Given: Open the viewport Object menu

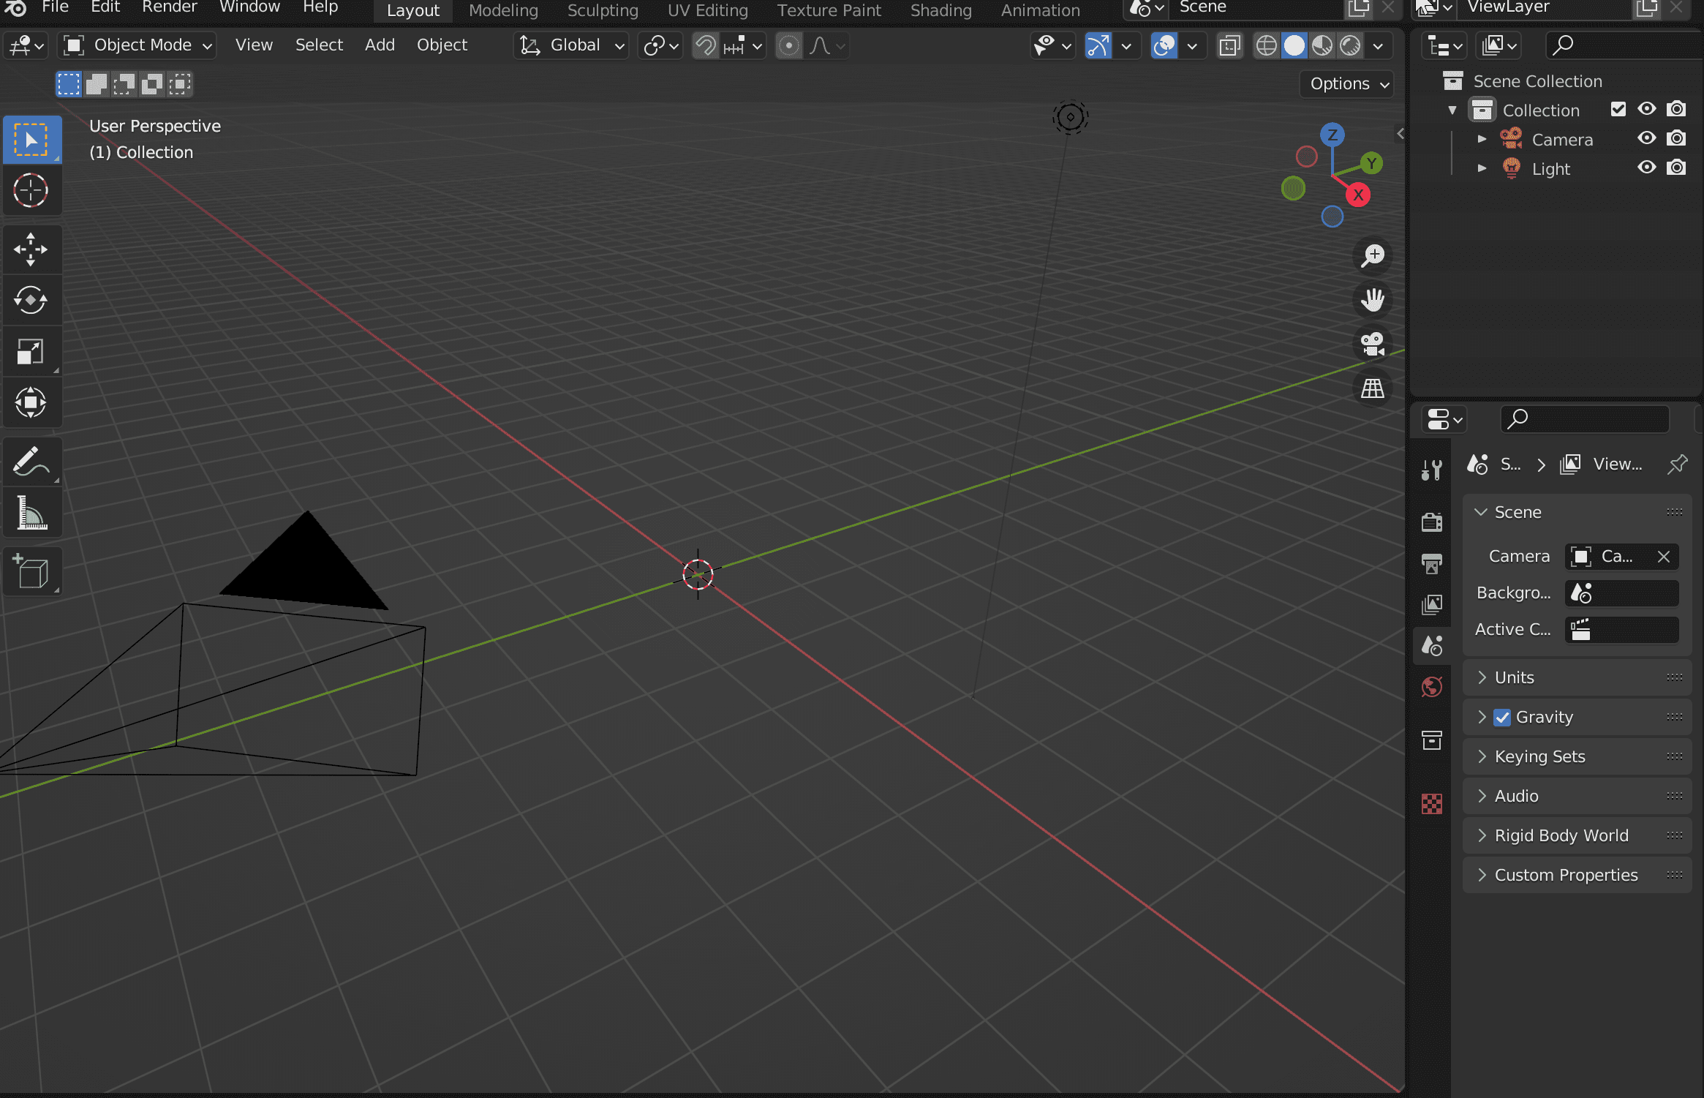Looking at the screenshot, I should point(442,45).
